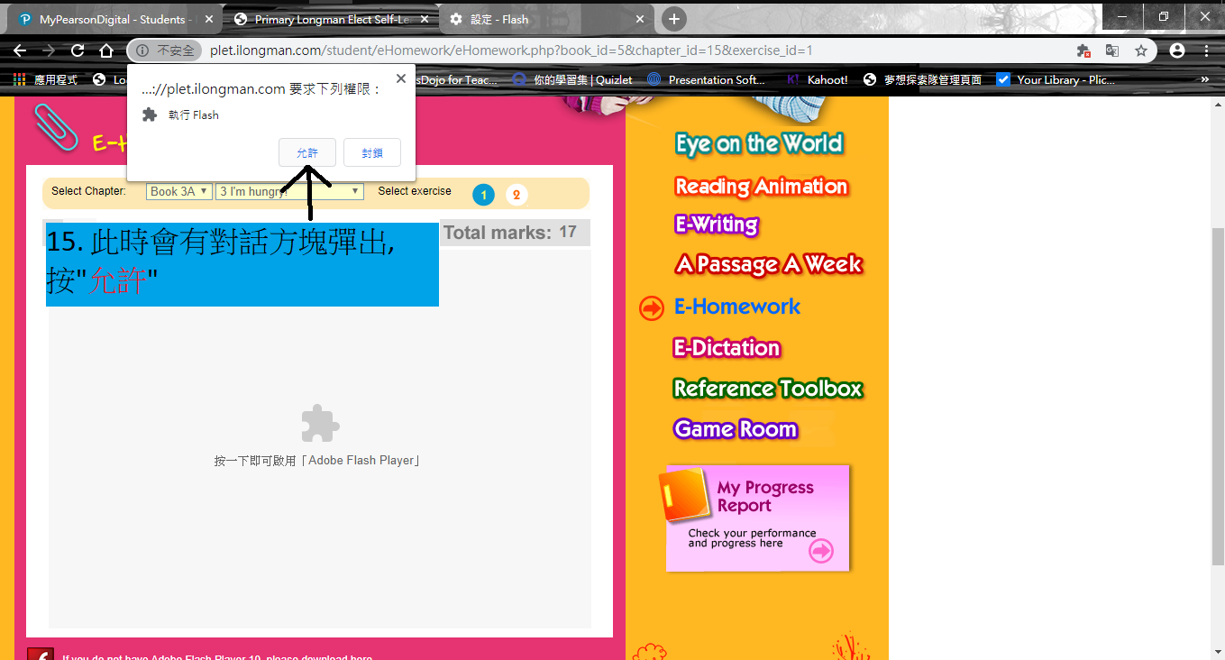Select exercise number 2
Screen dimensions: 1225x660
pyautogui.click(x=517, y=195)
